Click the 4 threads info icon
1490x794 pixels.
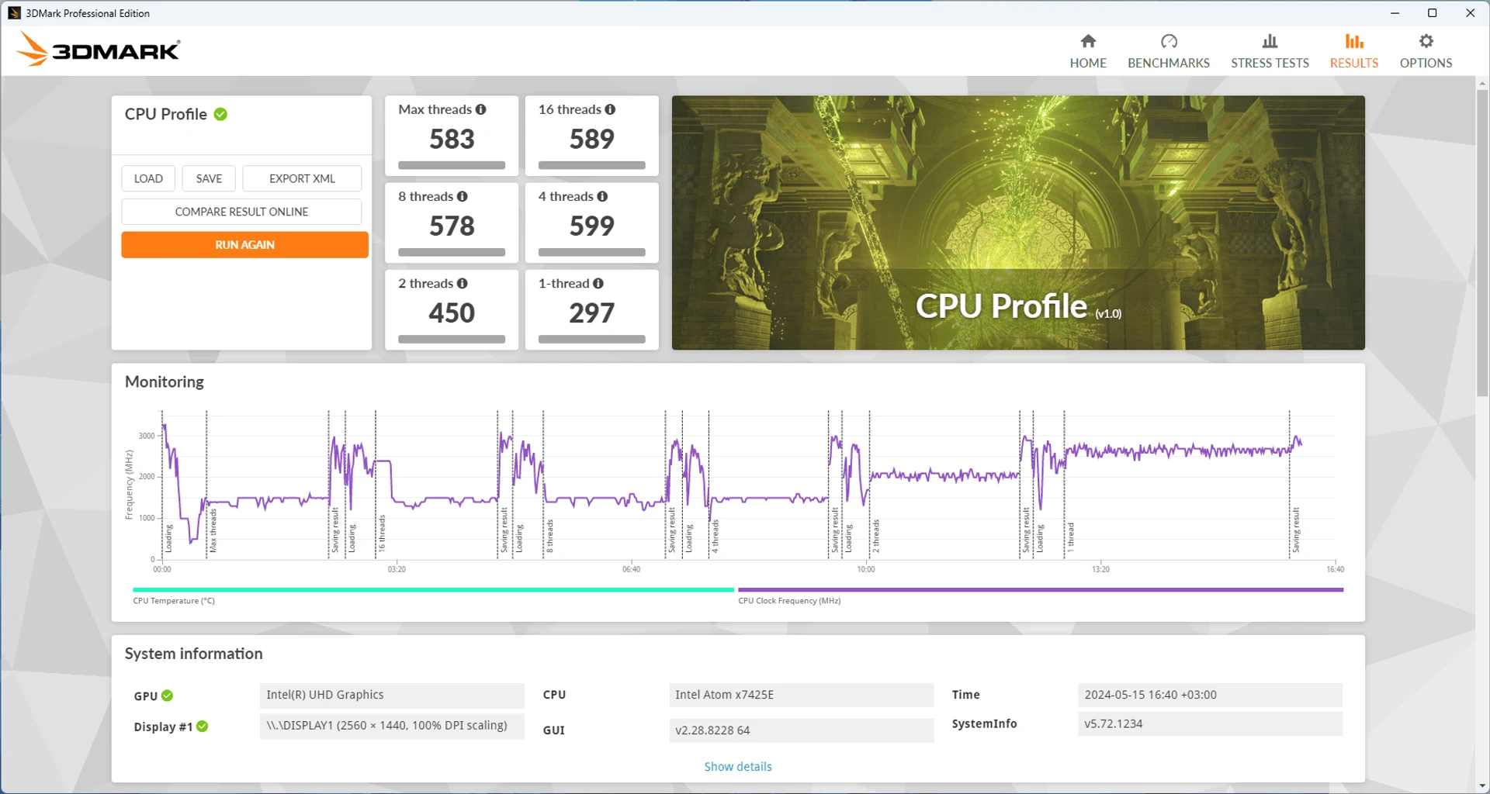coord(602,197)
